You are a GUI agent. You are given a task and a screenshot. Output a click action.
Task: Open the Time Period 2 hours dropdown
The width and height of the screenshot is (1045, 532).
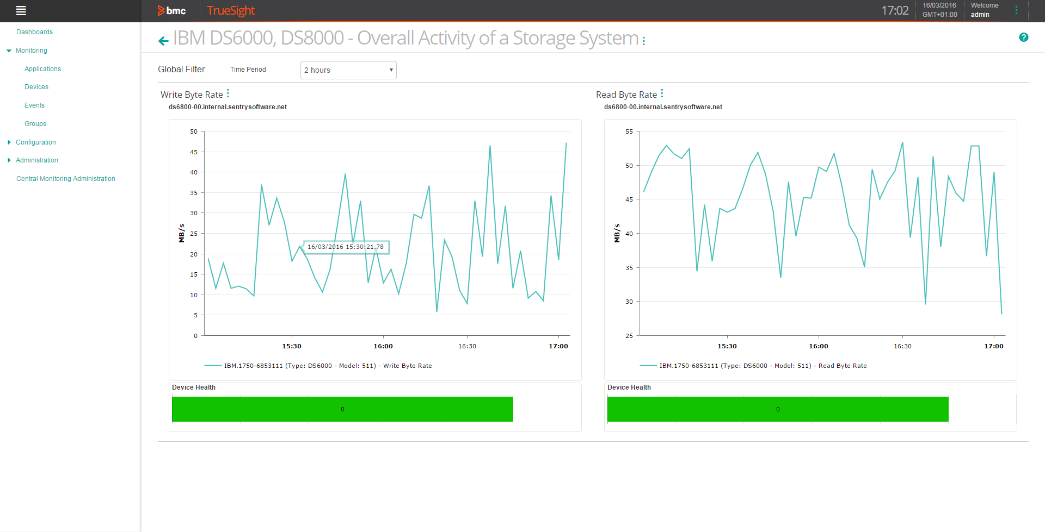click(348, 70)
